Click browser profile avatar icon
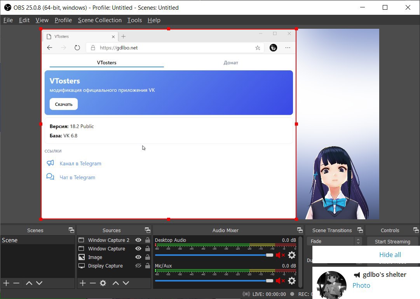Viewport: 420px width, 299px height. (x=273, y=48)
